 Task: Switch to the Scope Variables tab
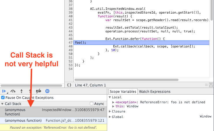pos(123,91)
